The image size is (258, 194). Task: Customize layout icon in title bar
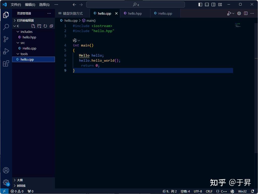(x=220, y=5)
